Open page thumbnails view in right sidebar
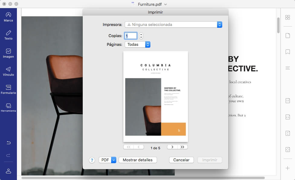This screenshot has height=180, width=295. tap(287, 17)
